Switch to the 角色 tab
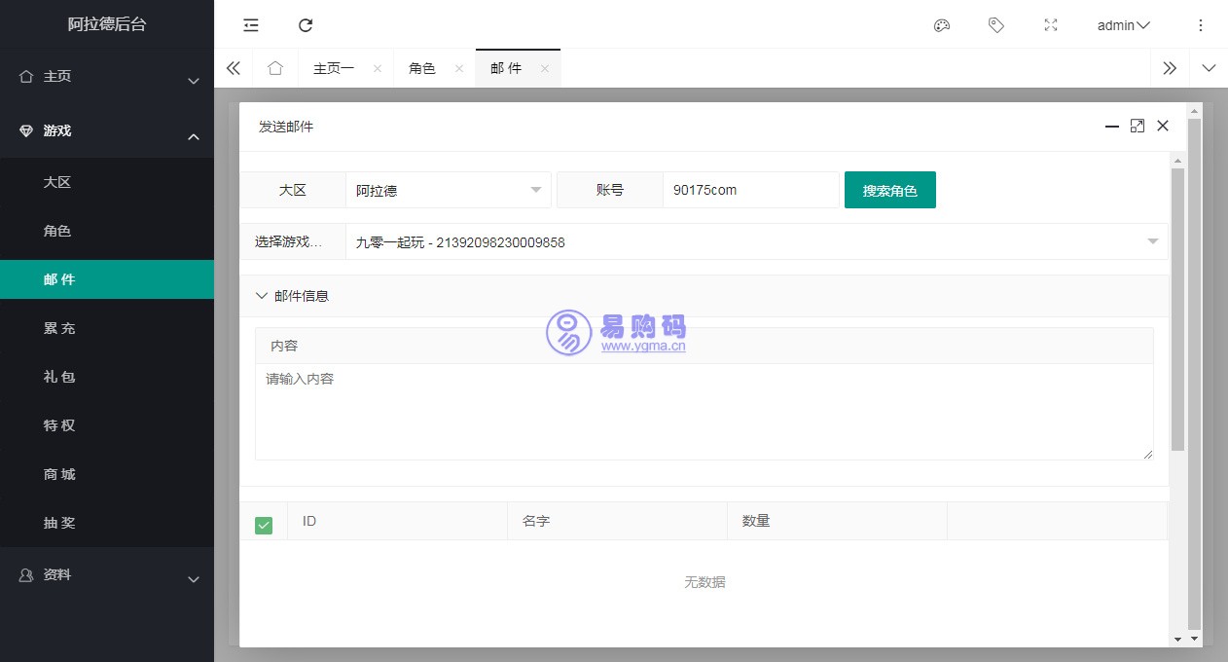 point(422,68)
